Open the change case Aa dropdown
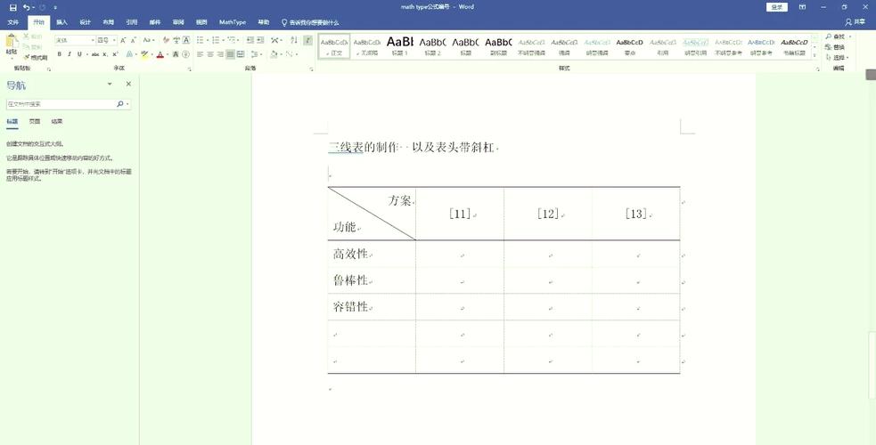This screenshot has height=445, width=876. point(148,40)
